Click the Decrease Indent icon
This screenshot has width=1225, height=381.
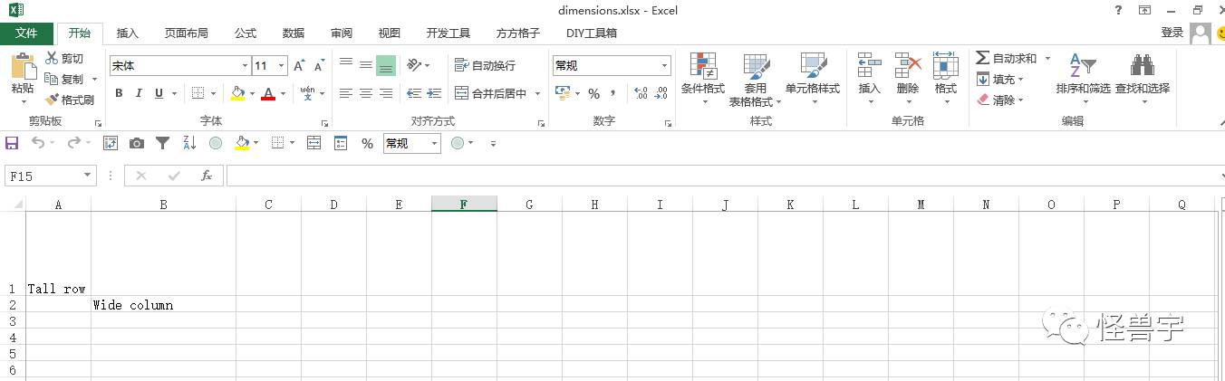pyautogui.click(x=414, y=93)
